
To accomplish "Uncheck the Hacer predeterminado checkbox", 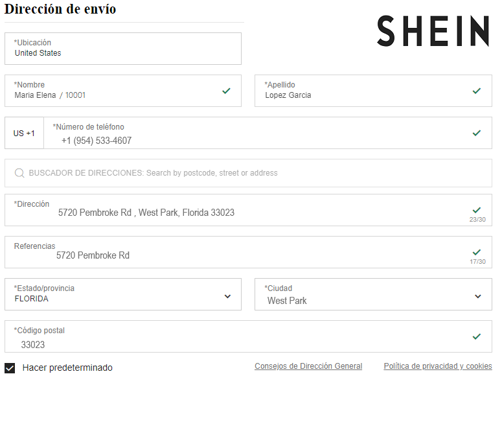I will pyautogui.click(x=10, y=368).
